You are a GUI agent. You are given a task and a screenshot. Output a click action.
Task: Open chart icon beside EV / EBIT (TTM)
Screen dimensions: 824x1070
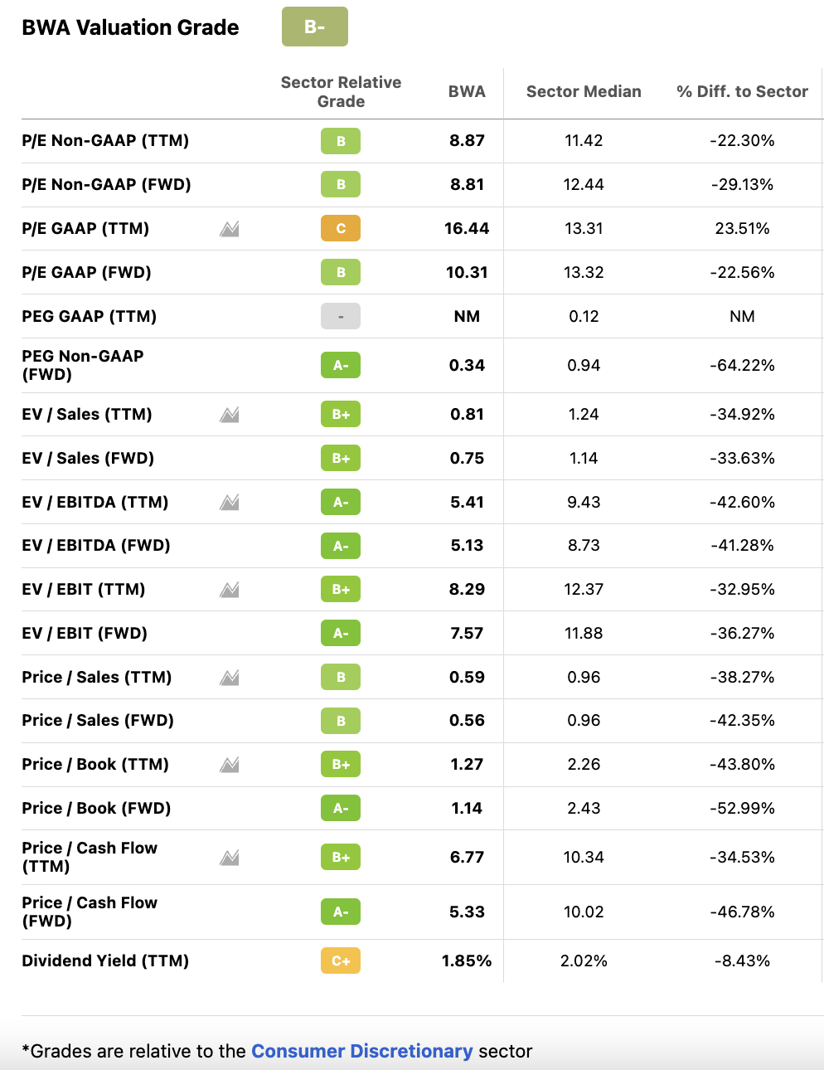pos(230,590)
